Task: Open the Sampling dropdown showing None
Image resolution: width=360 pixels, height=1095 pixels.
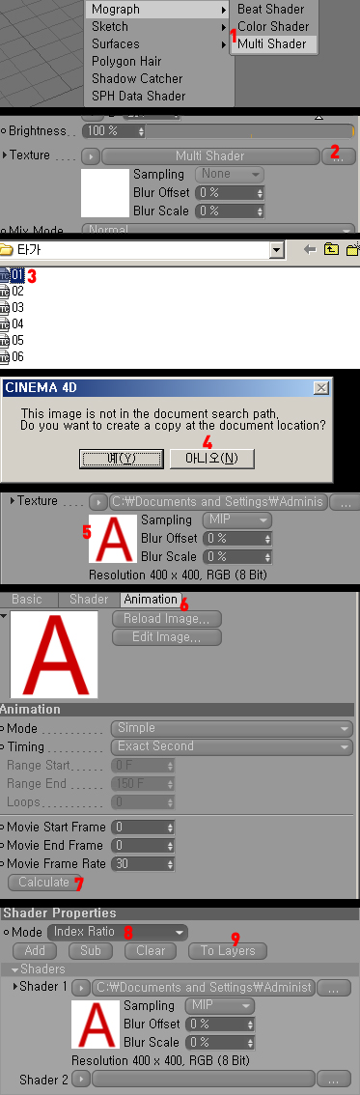Action: pyautogui.click(x=229, y=174)
